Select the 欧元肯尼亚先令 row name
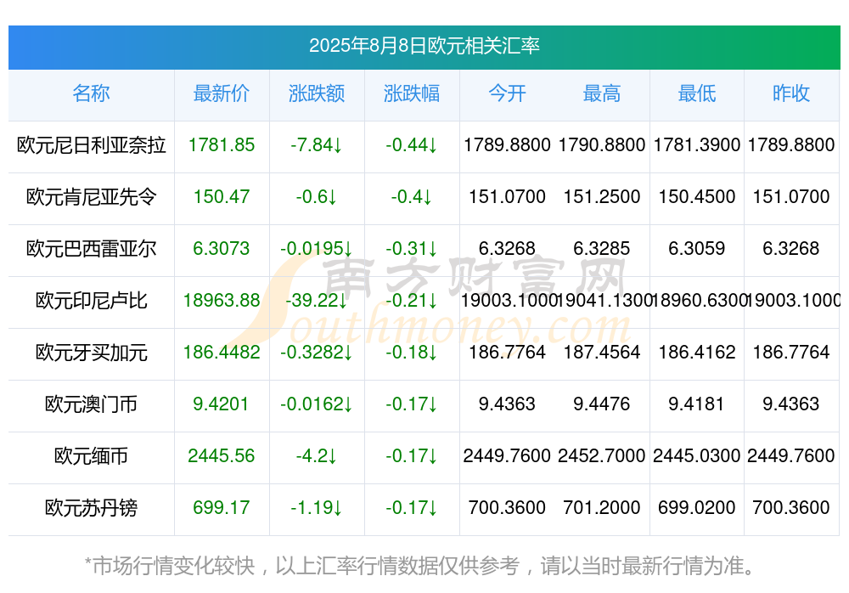Viewport: 849px width, 593px height. click(91, 197)
